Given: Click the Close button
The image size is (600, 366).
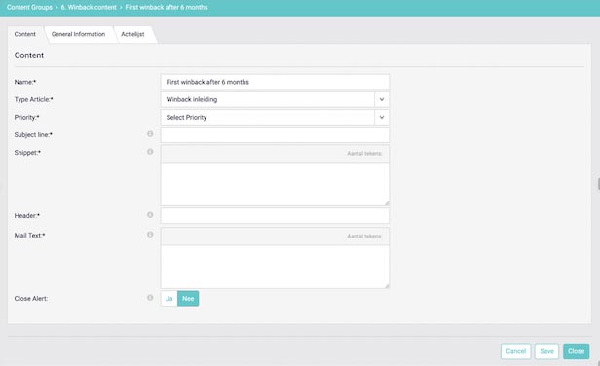Looking at the screenshot, I should [576, 351].
